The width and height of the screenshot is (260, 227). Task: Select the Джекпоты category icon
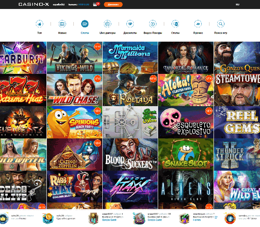point(130,24)
